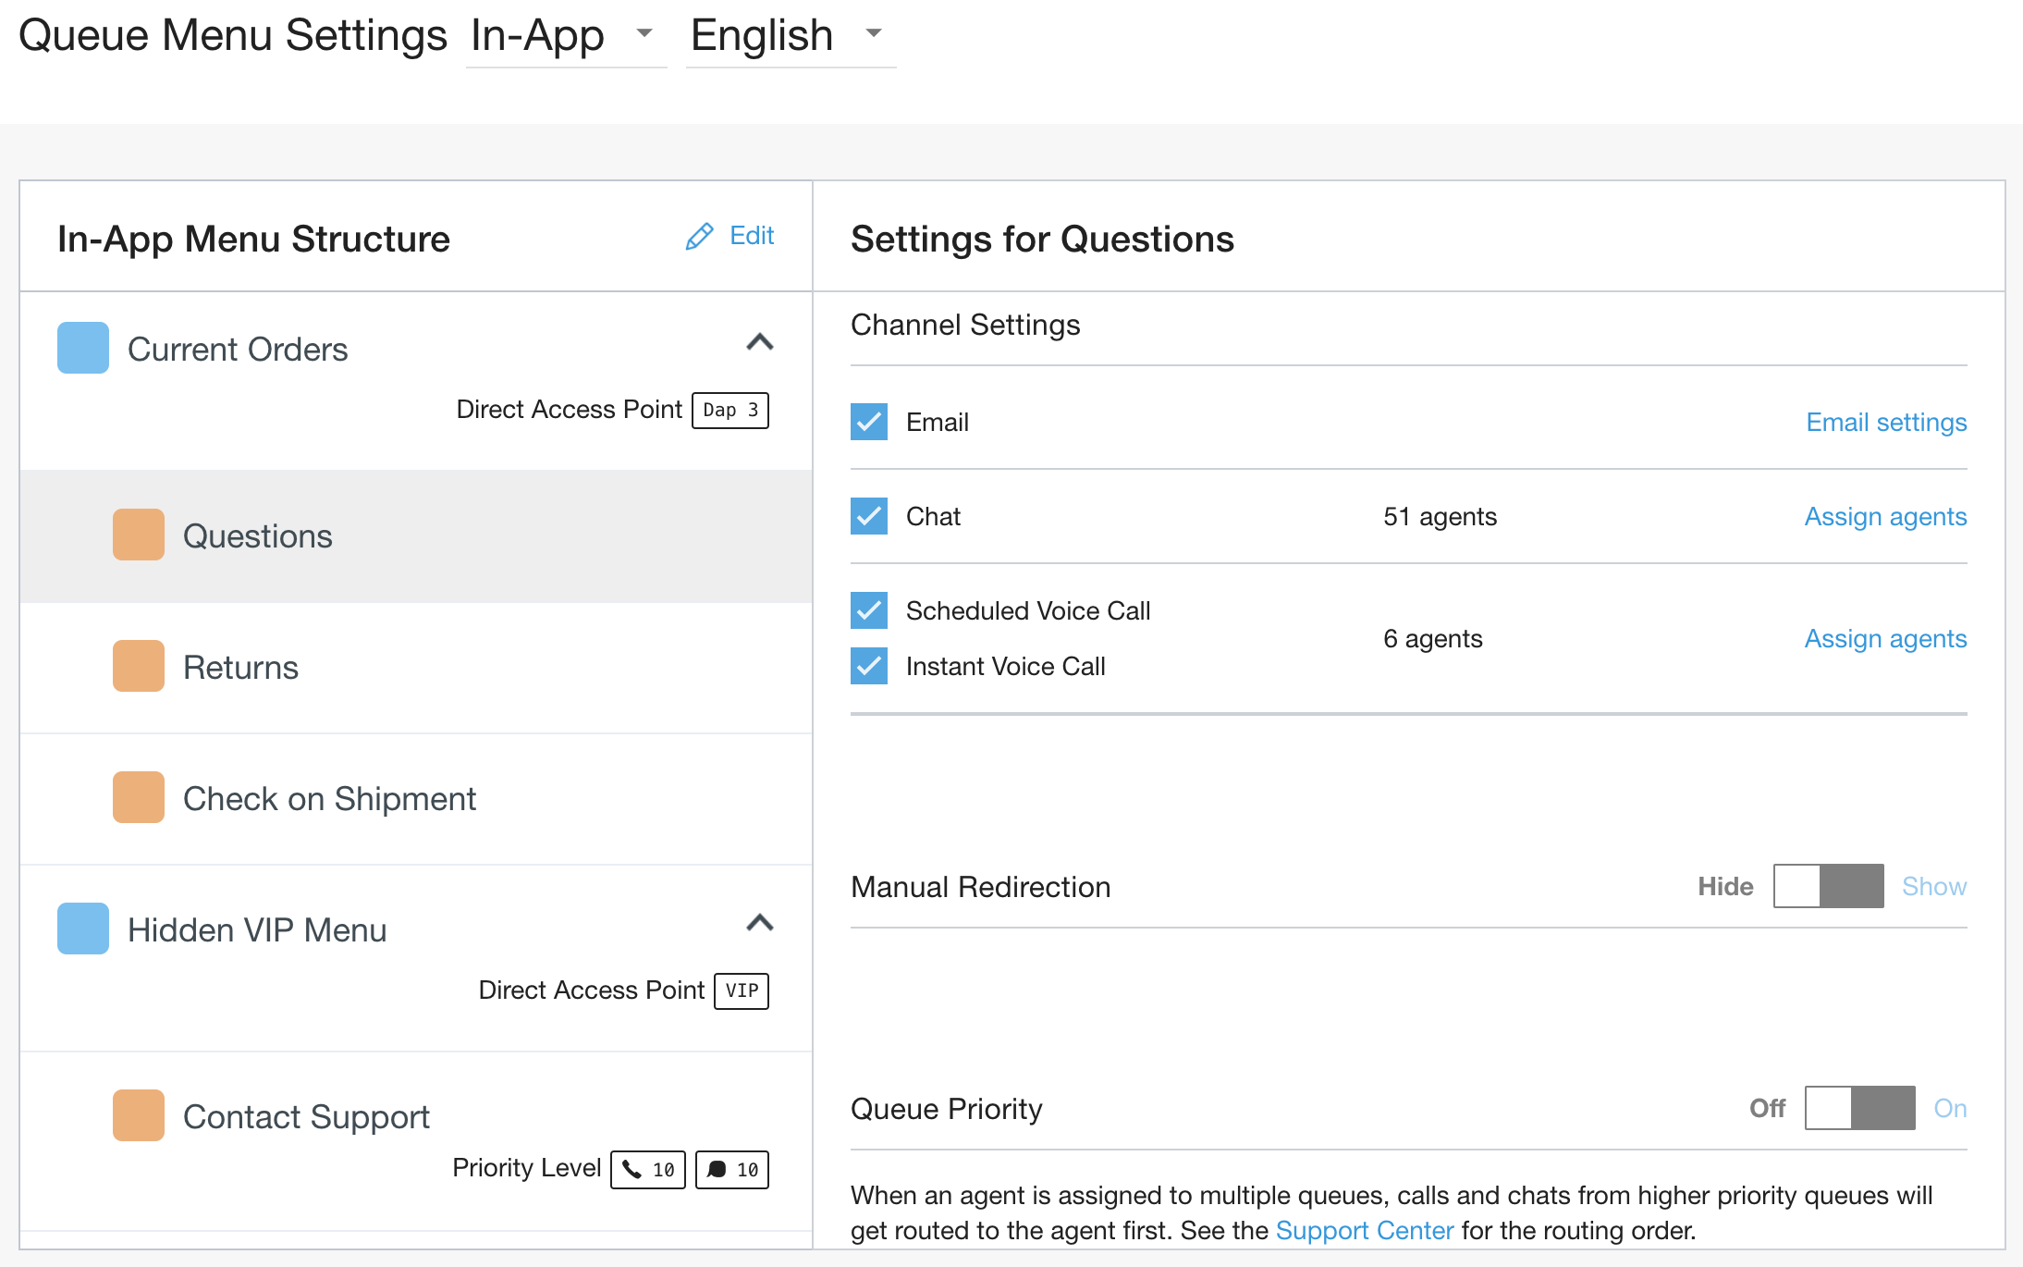
Task: Uncheck the Chat channel checkbox
Action: pyautogui.click(x=869, y=516)
